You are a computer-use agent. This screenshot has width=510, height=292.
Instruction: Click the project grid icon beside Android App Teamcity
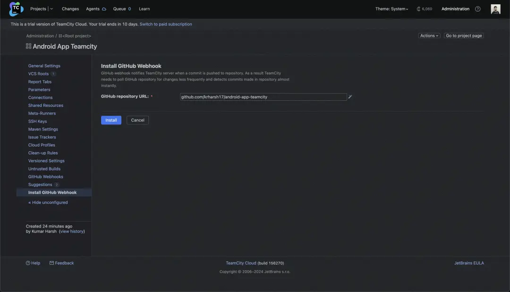click(29, 47)
